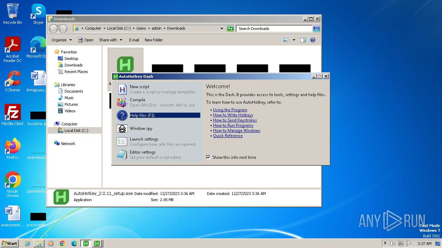Viewport: 442px width, 248px height.
Task: Open New script in AutoHotkey Dash
Action: [140, 87]
